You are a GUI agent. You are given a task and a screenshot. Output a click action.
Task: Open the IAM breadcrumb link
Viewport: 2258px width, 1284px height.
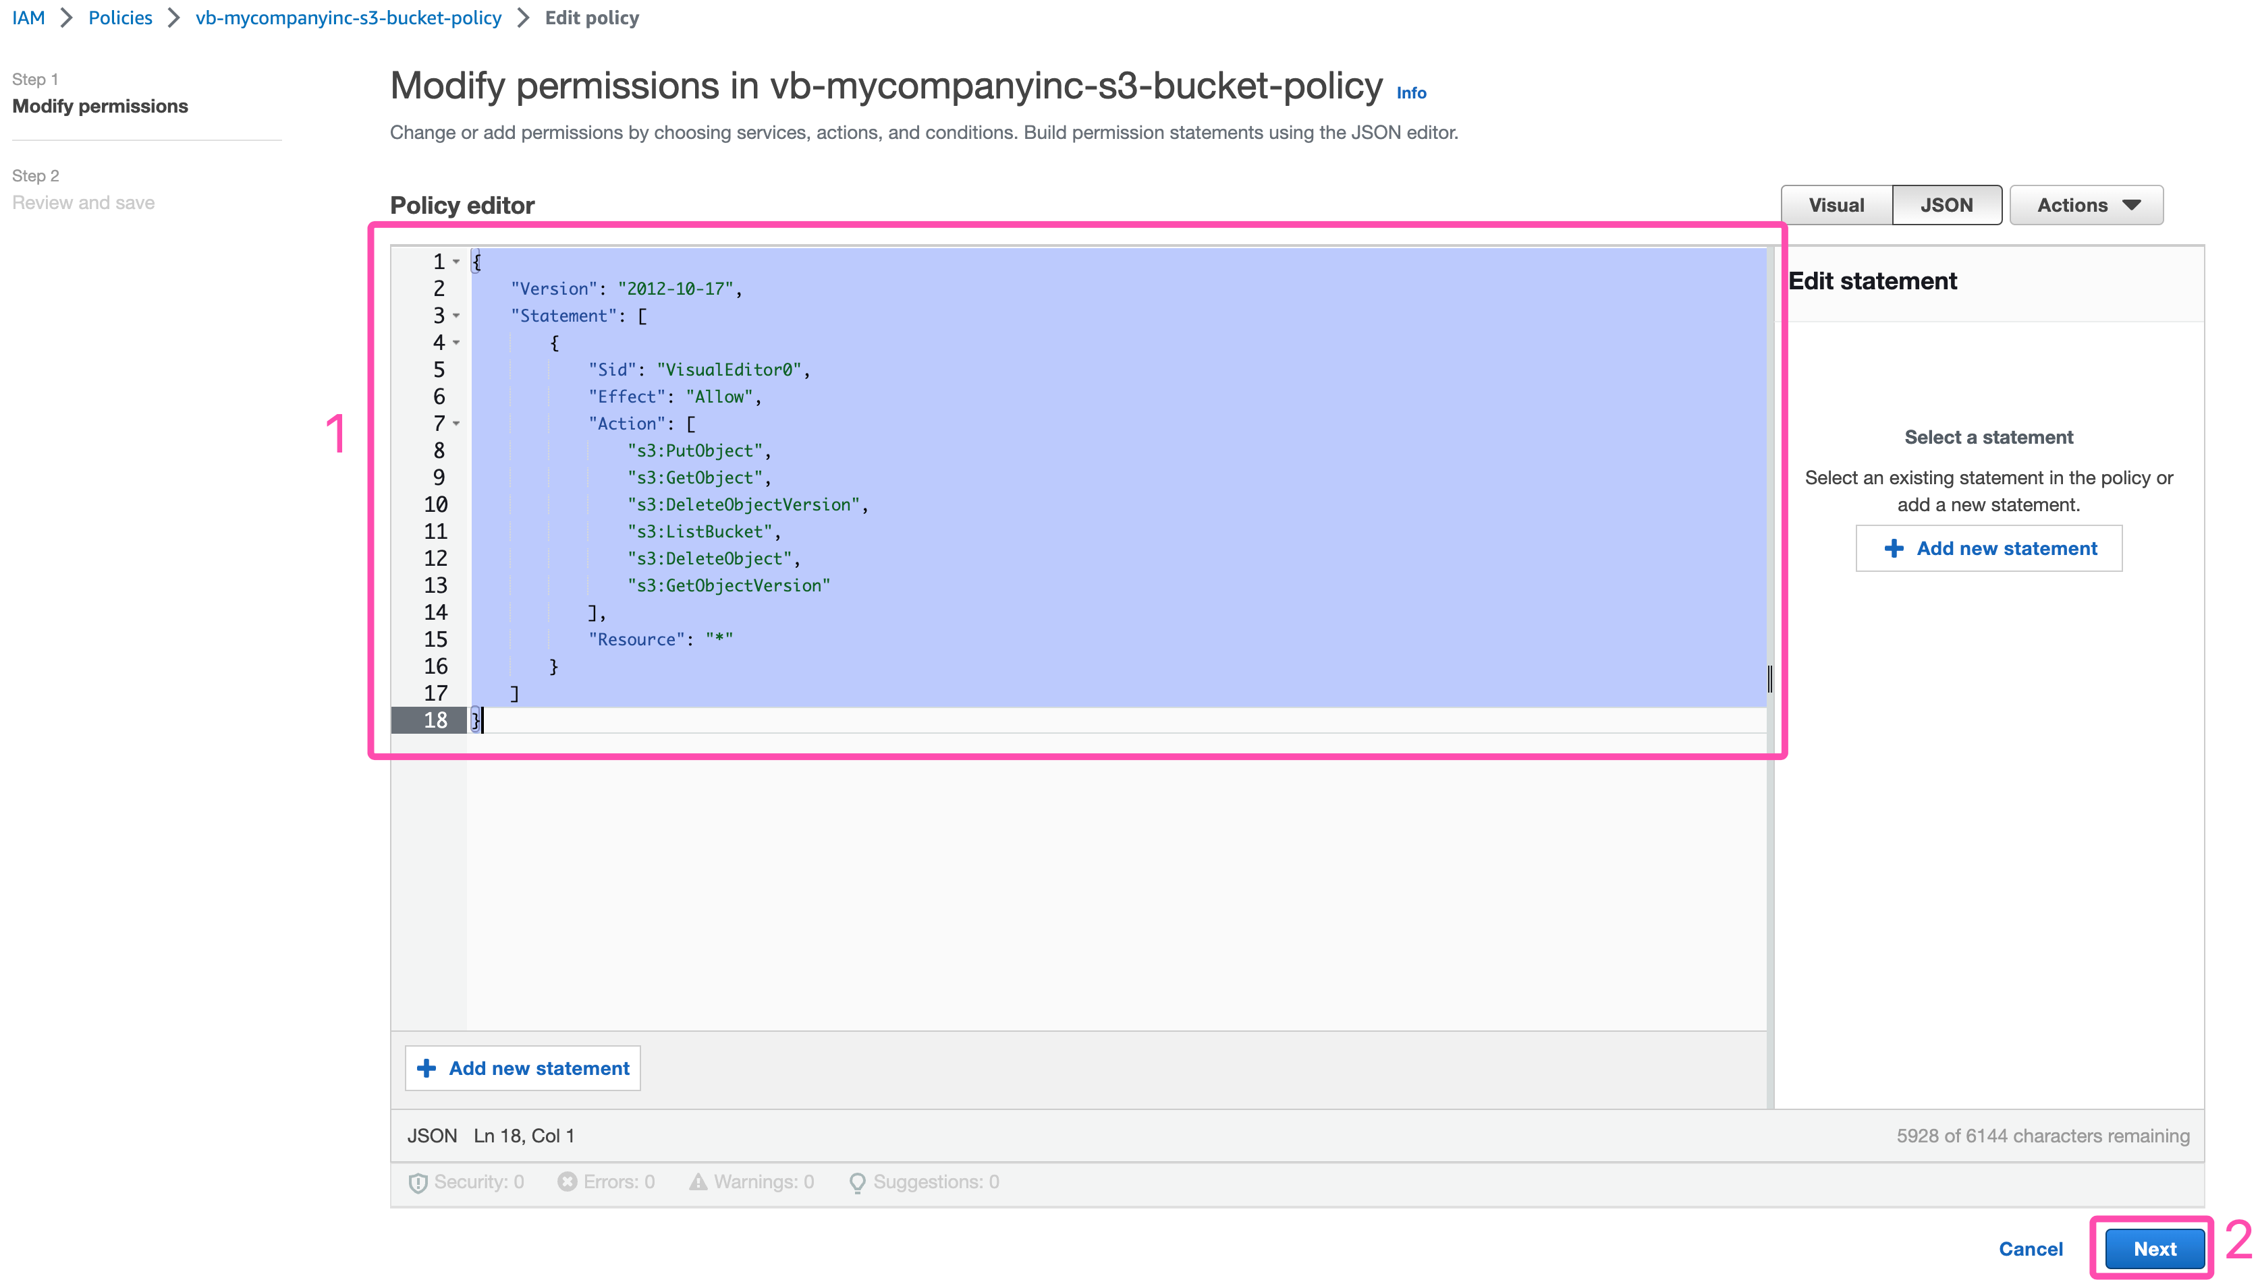(28, 18)
